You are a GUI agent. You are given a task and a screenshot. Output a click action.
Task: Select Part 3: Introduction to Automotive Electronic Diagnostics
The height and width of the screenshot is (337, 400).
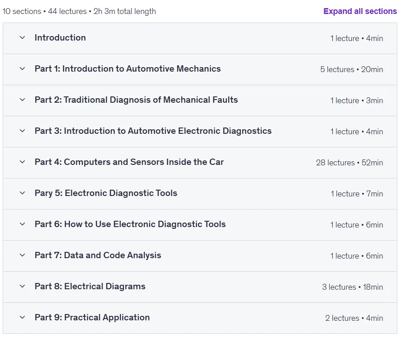click(153, 131)
